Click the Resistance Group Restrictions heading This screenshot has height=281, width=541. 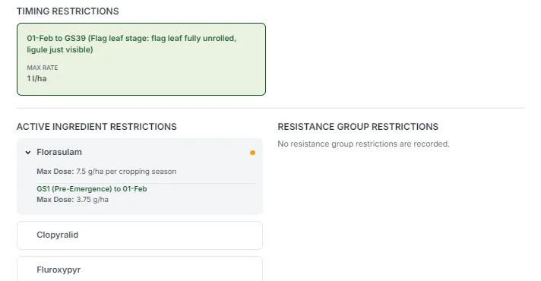pyautogui.click(x=358, y=127)
